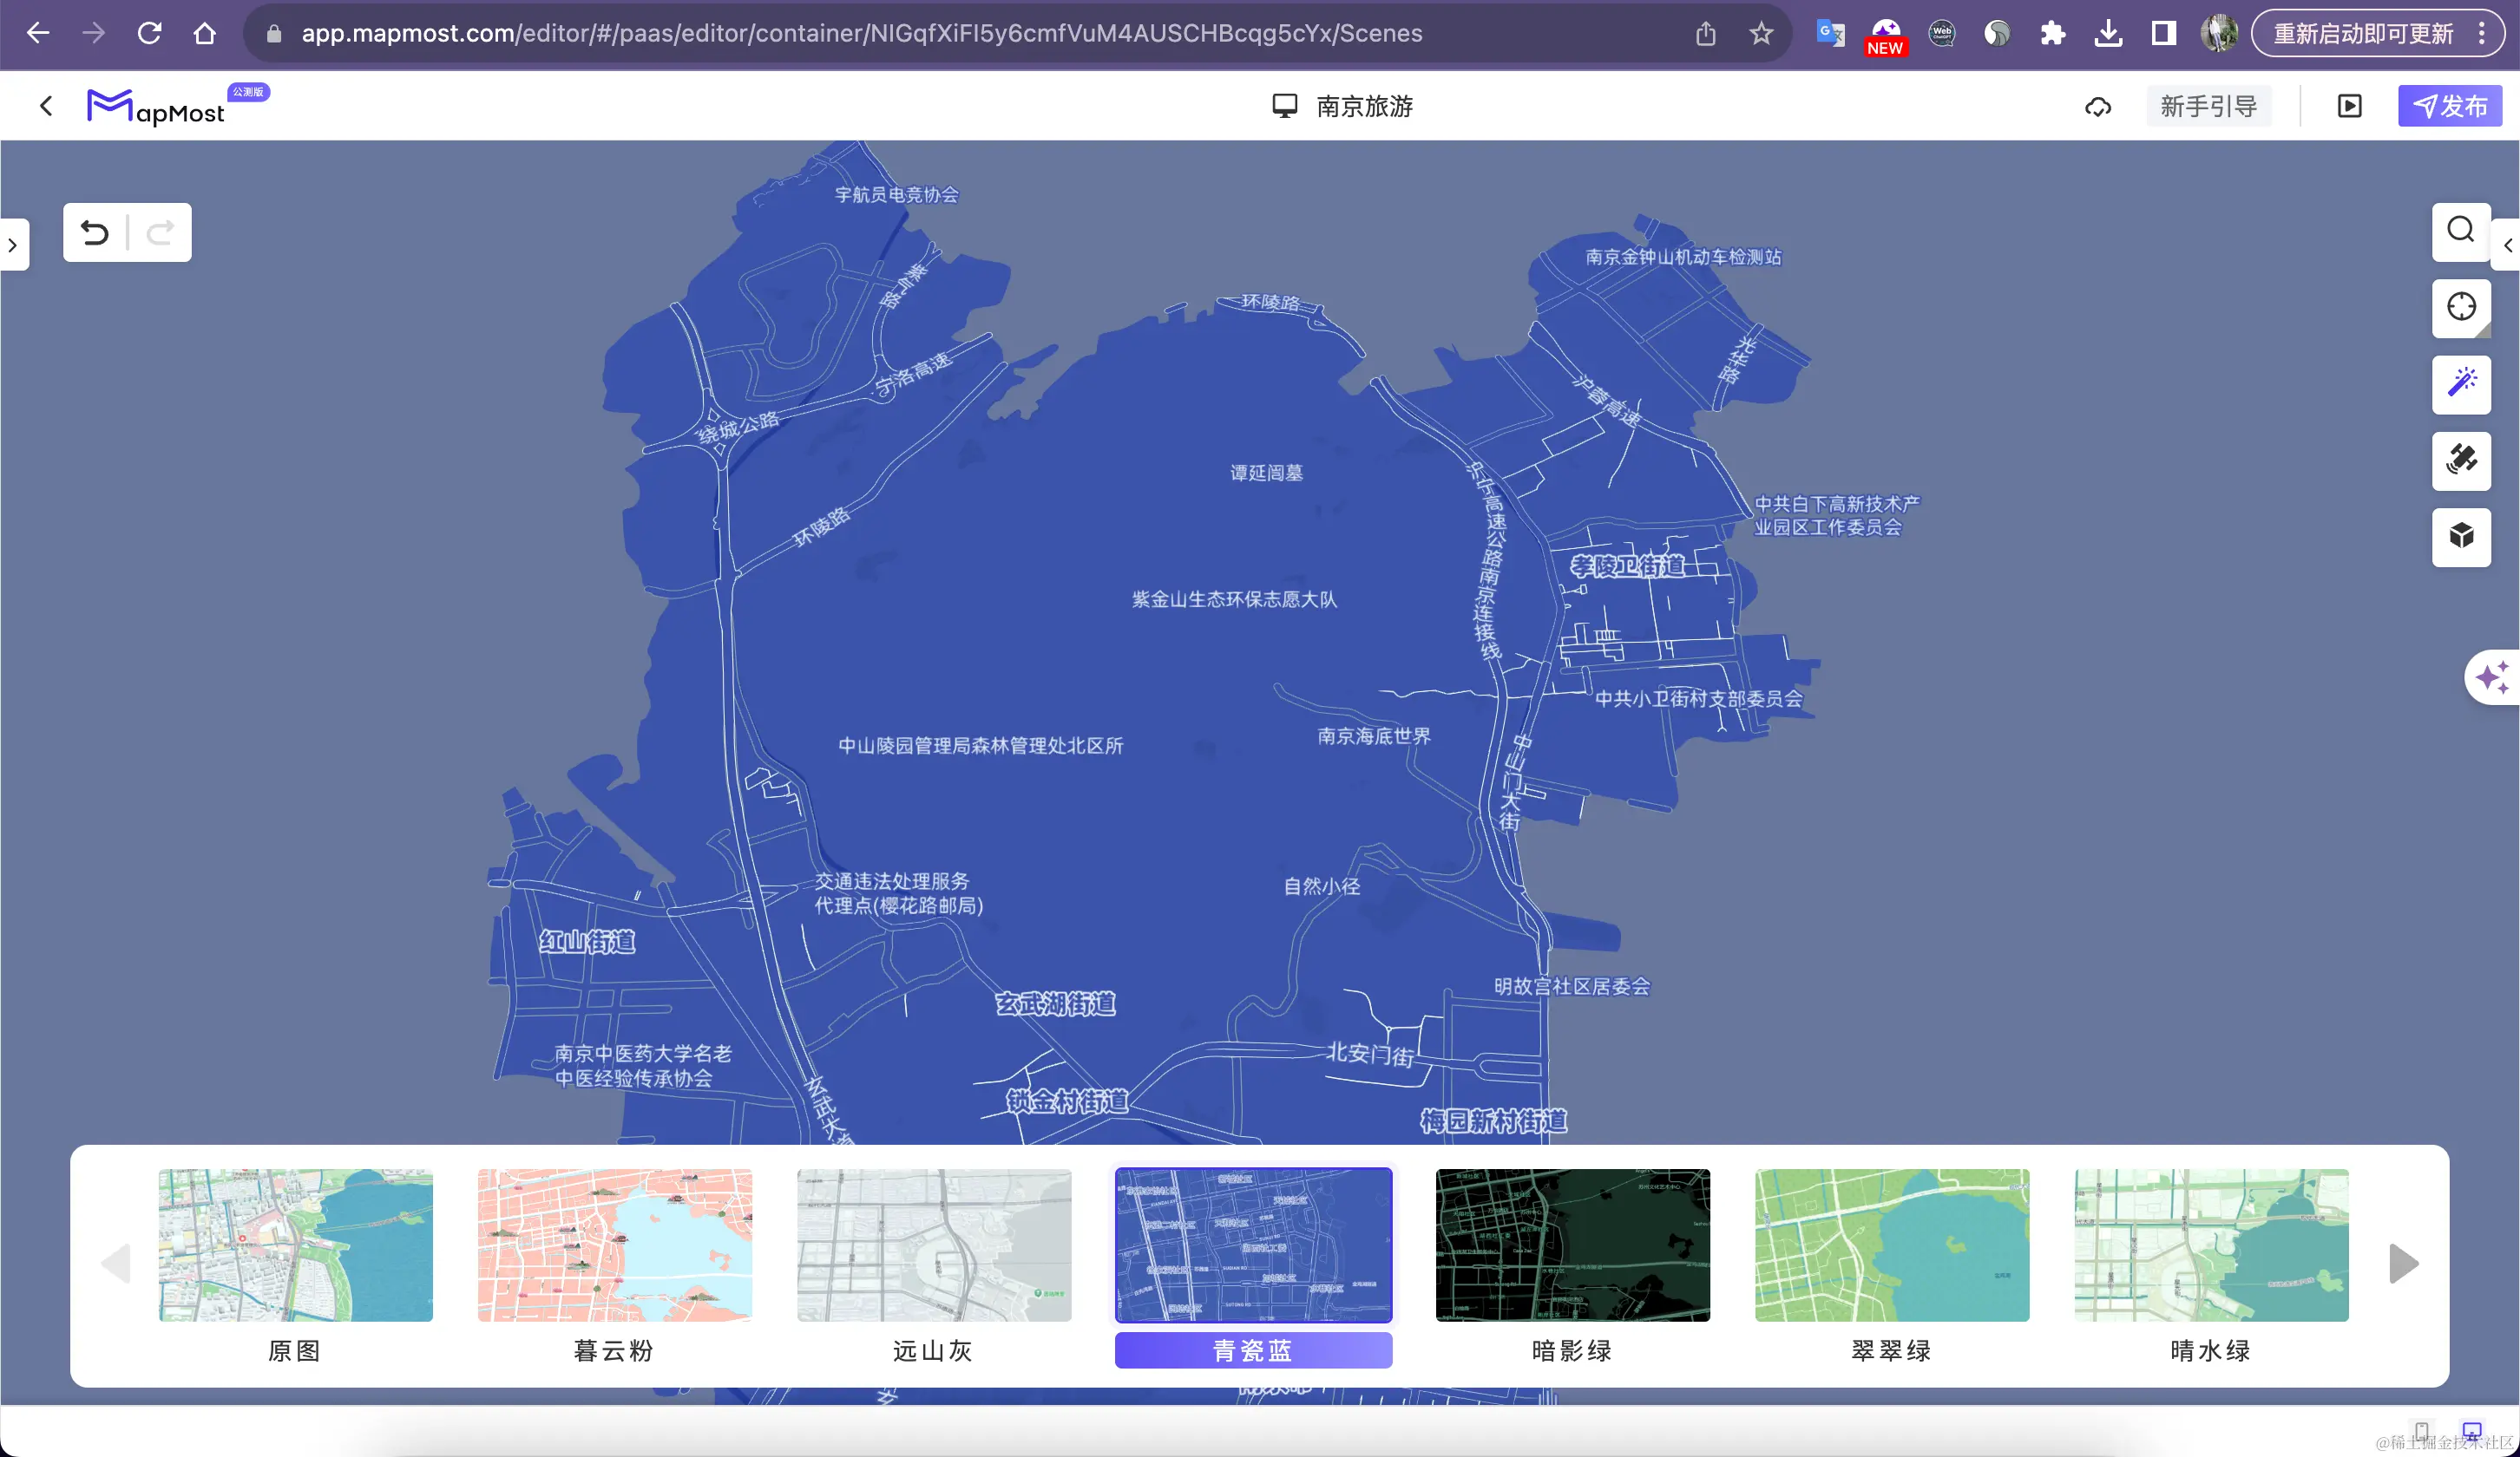Click the locate crosshair tool
2520x1457 pixels.
(x=2461, y=307)
